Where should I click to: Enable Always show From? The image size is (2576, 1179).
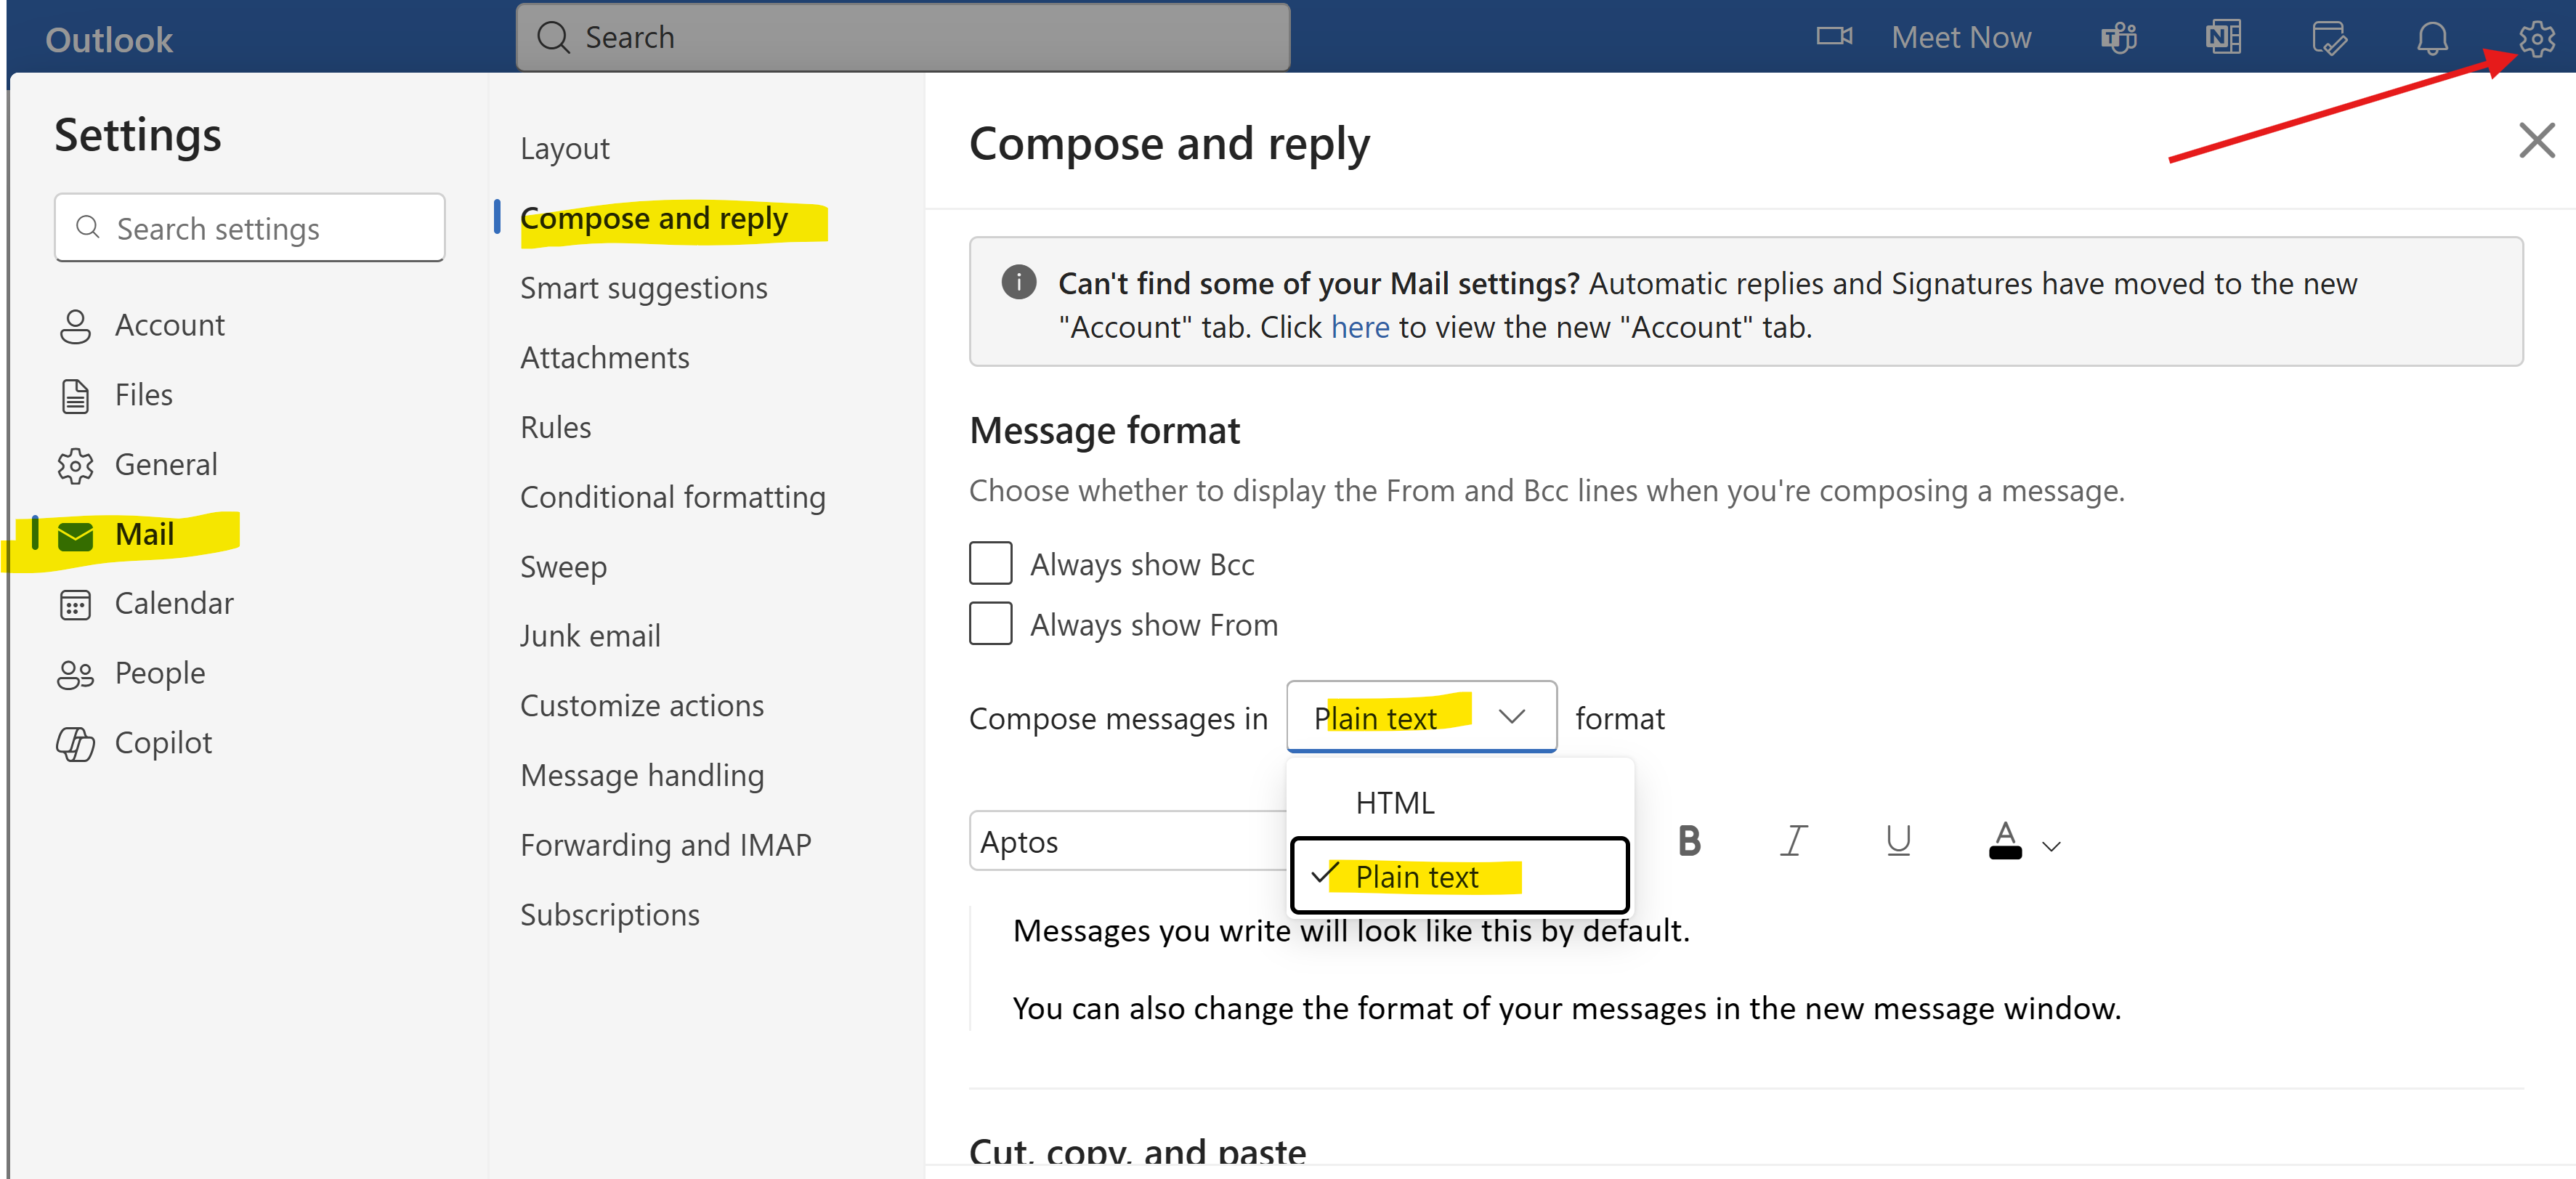tap(990, 623)
